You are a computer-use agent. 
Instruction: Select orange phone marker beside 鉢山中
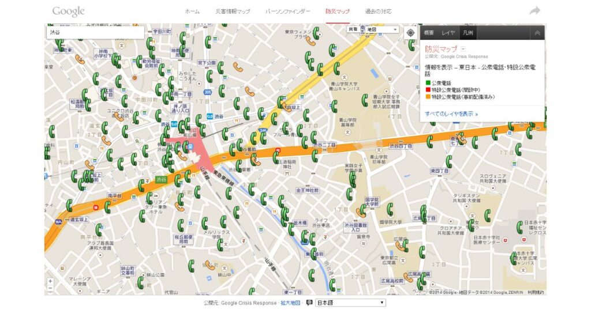(x=210, y=265)
